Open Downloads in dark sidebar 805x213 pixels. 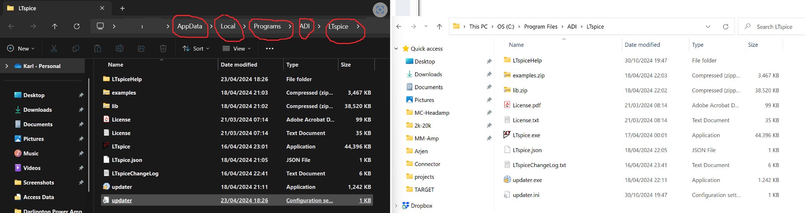click(x=37, y=110)
